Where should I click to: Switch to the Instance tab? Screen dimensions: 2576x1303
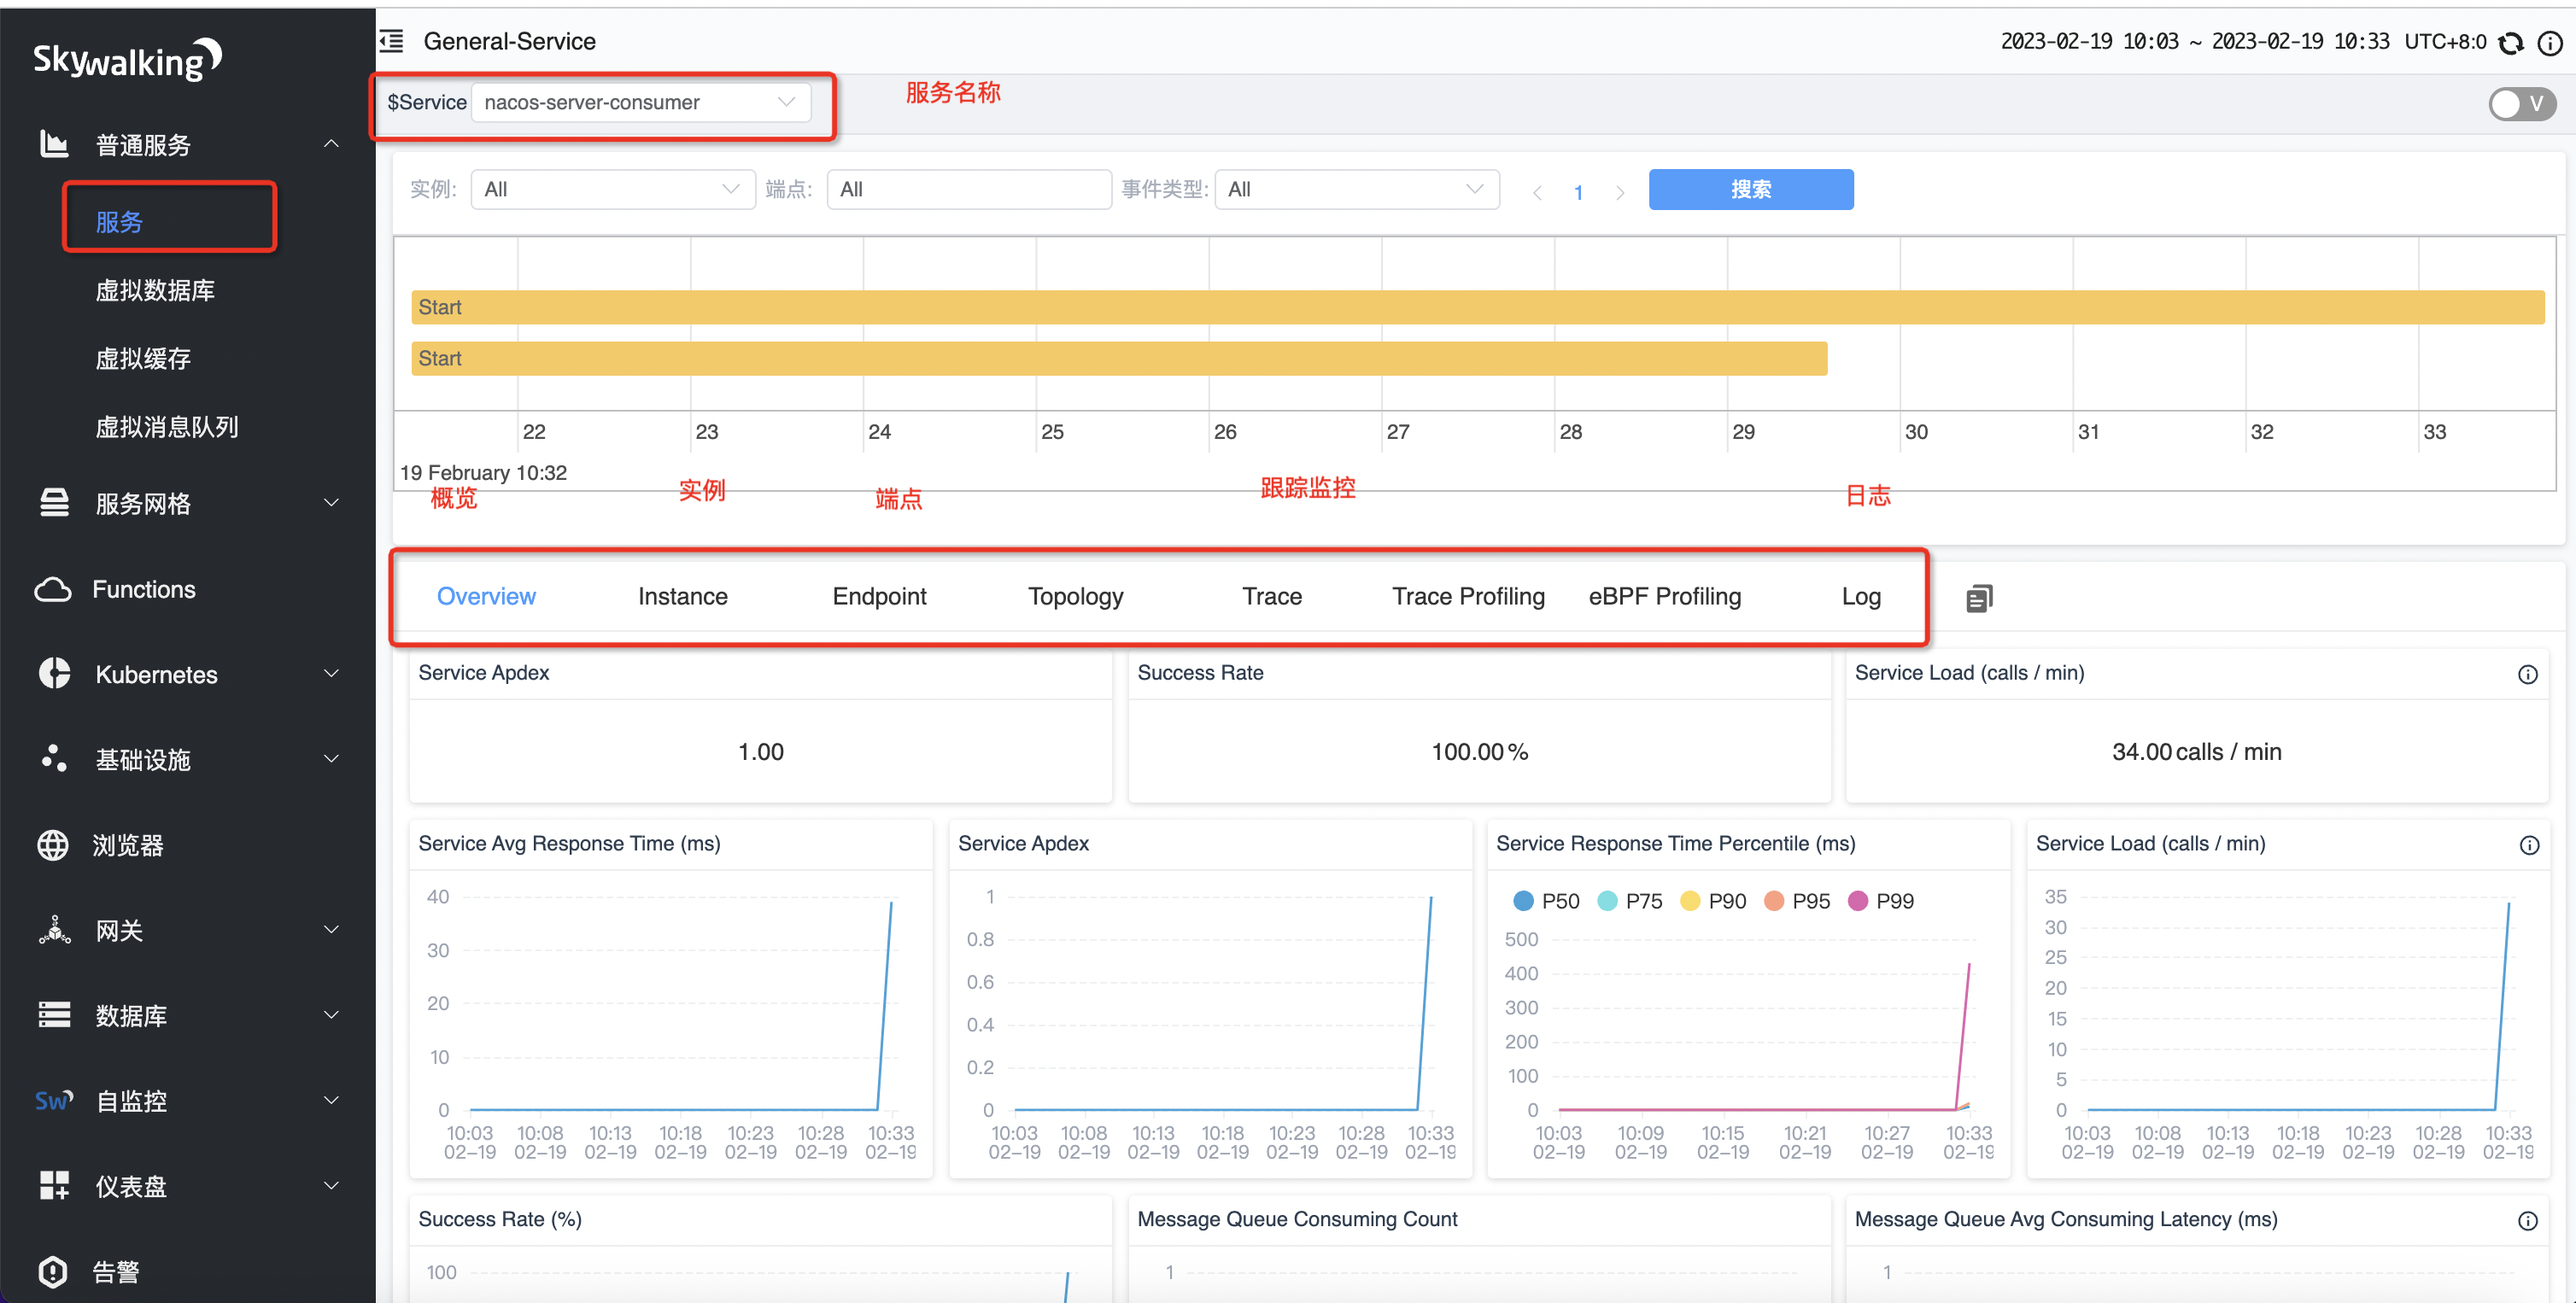pyautogui.click(x=683, y=597)
